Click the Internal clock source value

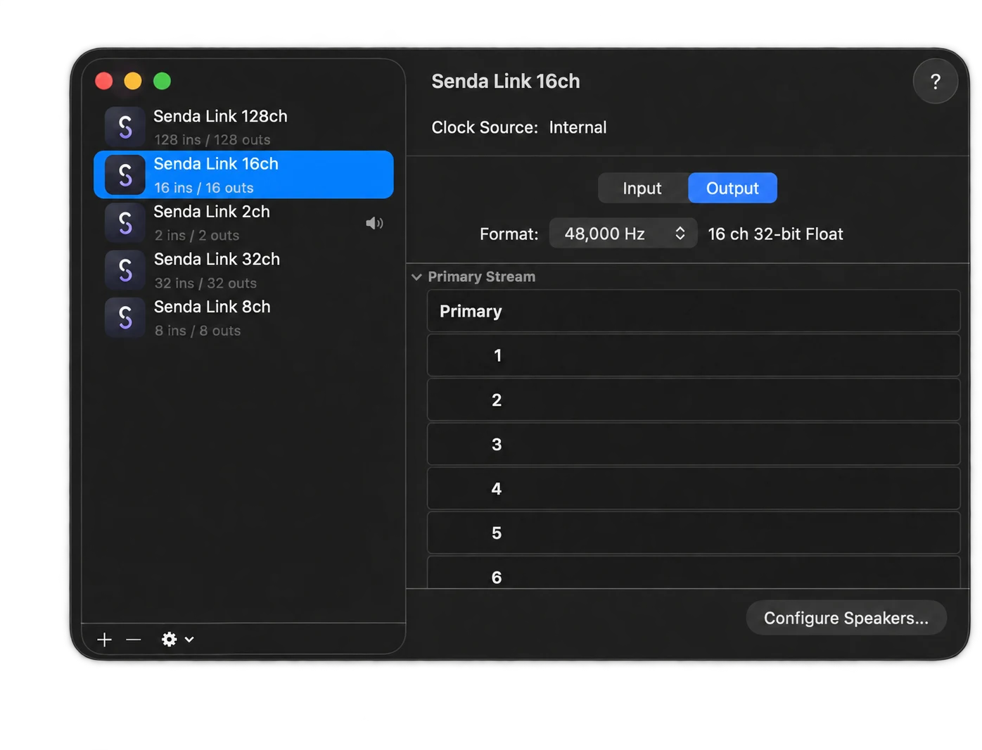578,127
